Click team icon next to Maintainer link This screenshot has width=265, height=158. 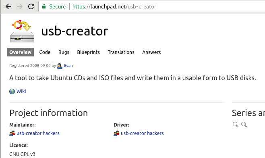pyautogui.click(x=12, y=133)
